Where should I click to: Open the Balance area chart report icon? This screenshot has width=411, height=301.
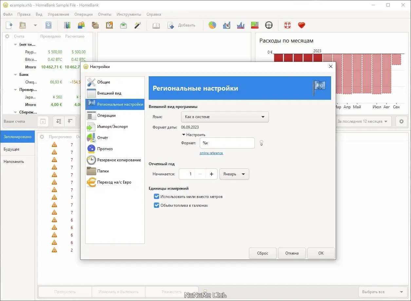tap(241, 25)
